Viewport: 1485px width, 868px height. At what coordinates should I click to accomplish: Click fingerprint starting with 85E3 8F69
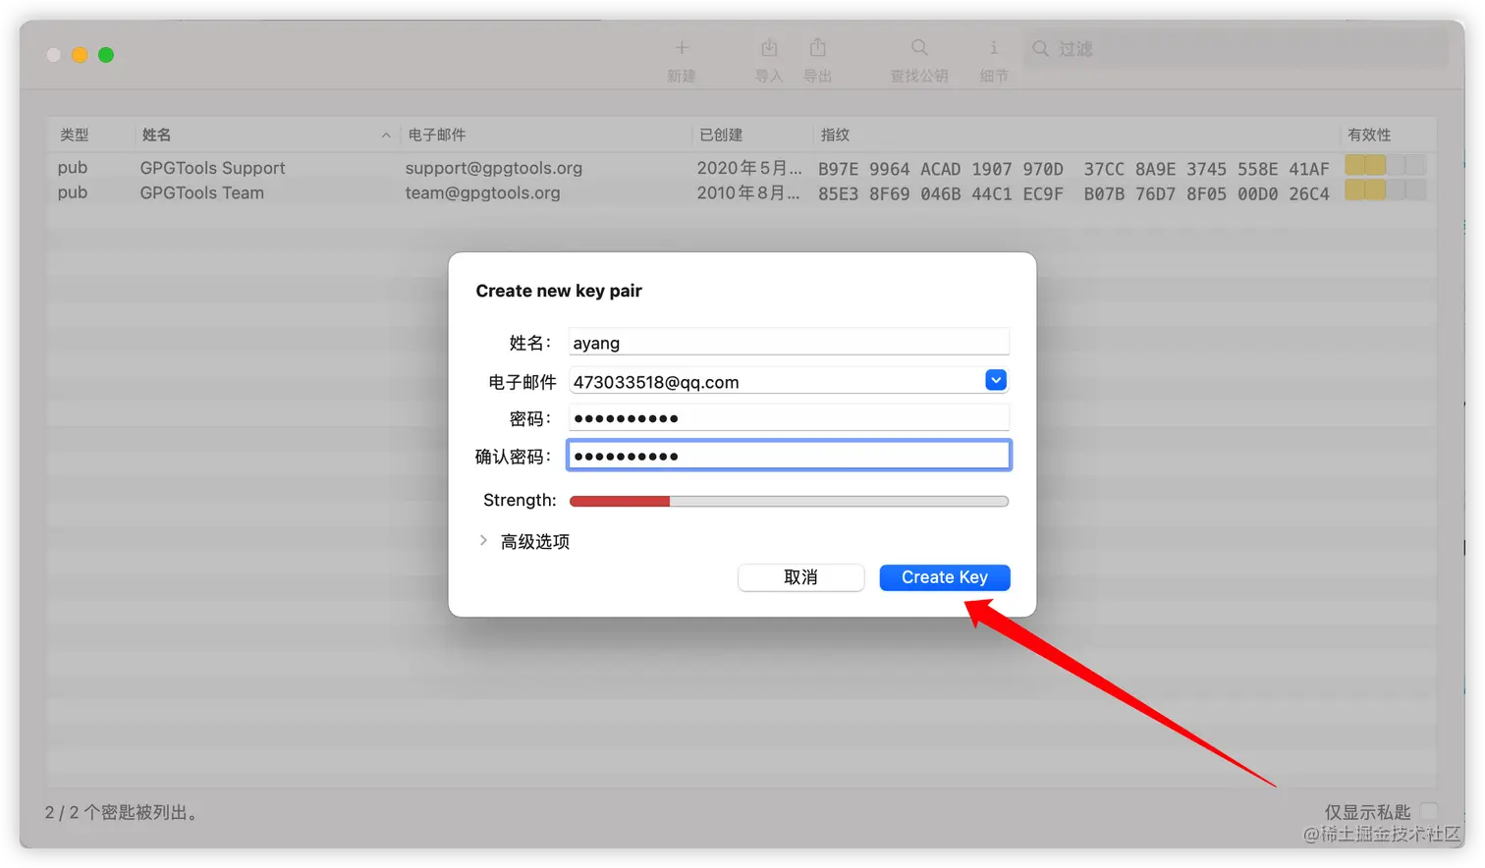(1073, 194)
